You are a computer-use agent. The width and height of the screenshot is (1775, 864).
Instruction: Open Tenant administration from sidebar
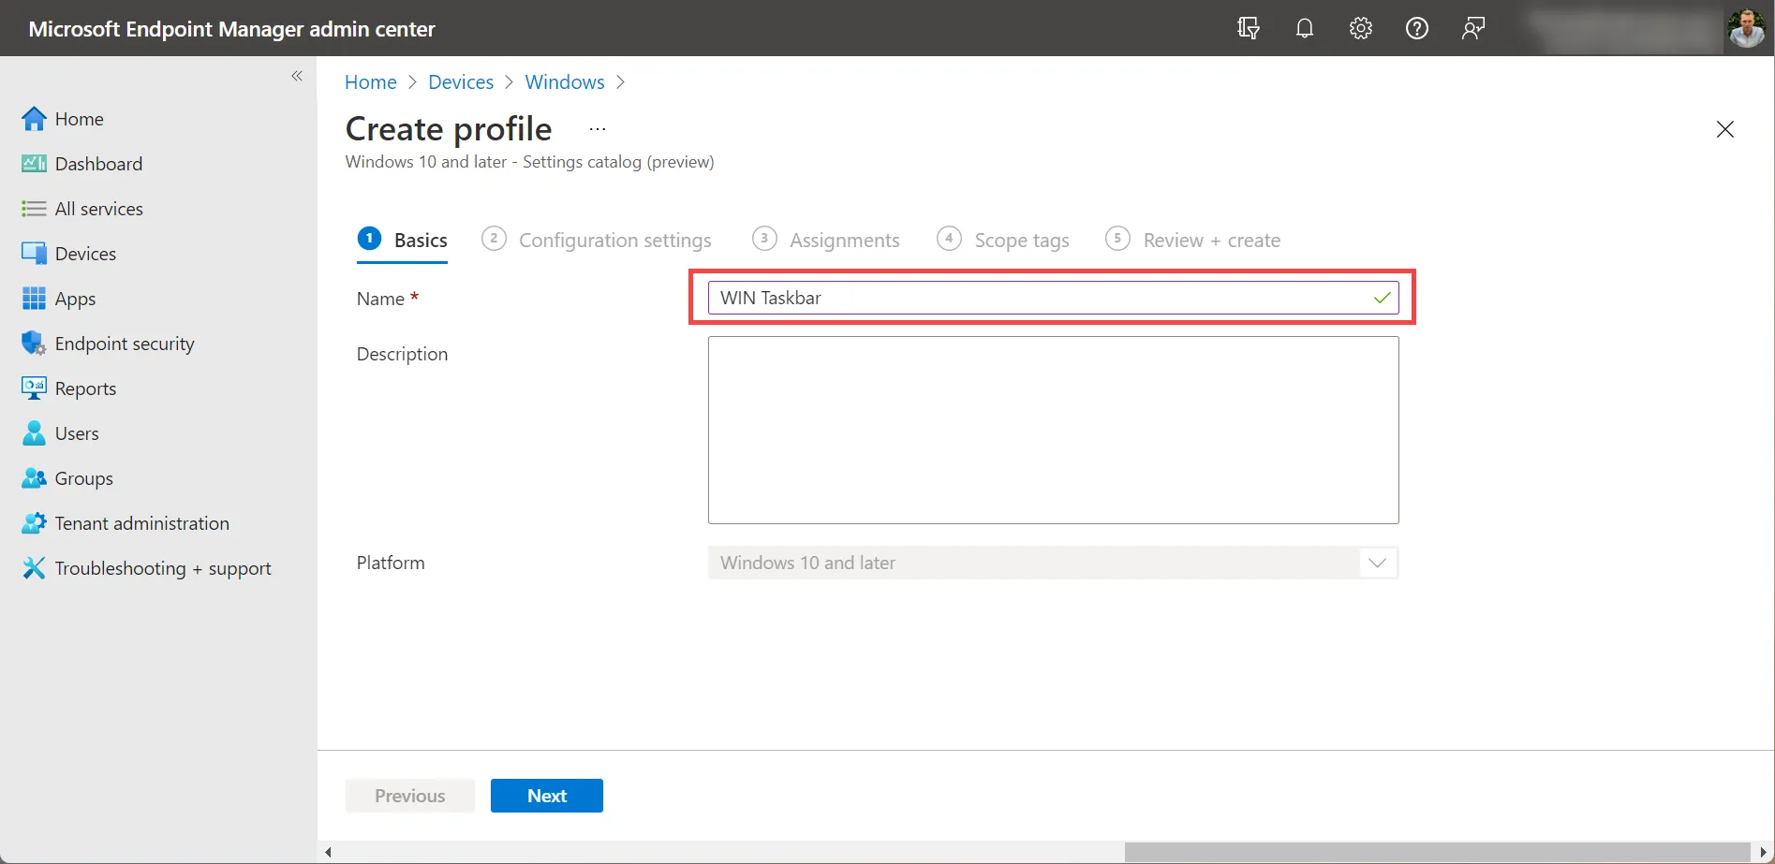pyautogui.click(x=142, y=523)
